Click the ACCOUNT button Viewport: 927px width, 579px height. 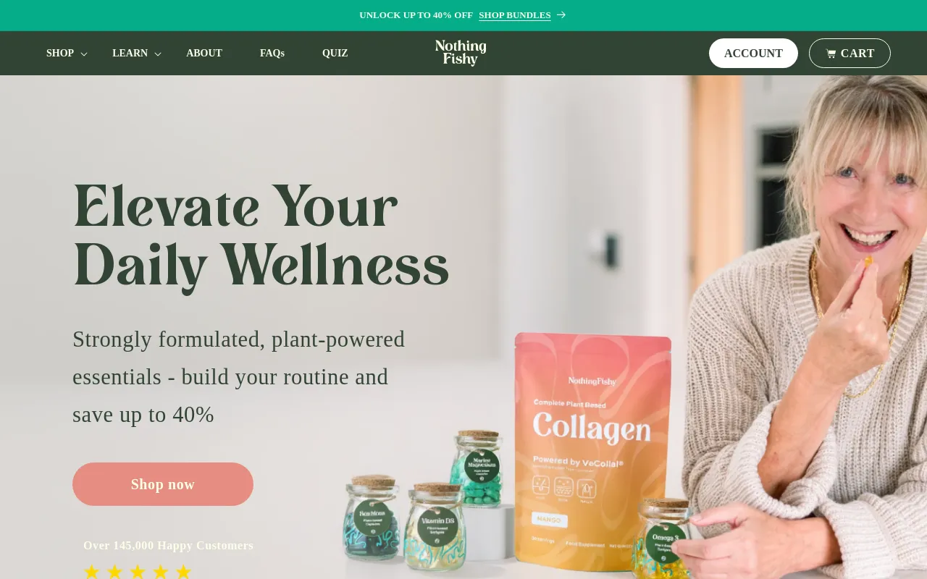pos(753,54)
